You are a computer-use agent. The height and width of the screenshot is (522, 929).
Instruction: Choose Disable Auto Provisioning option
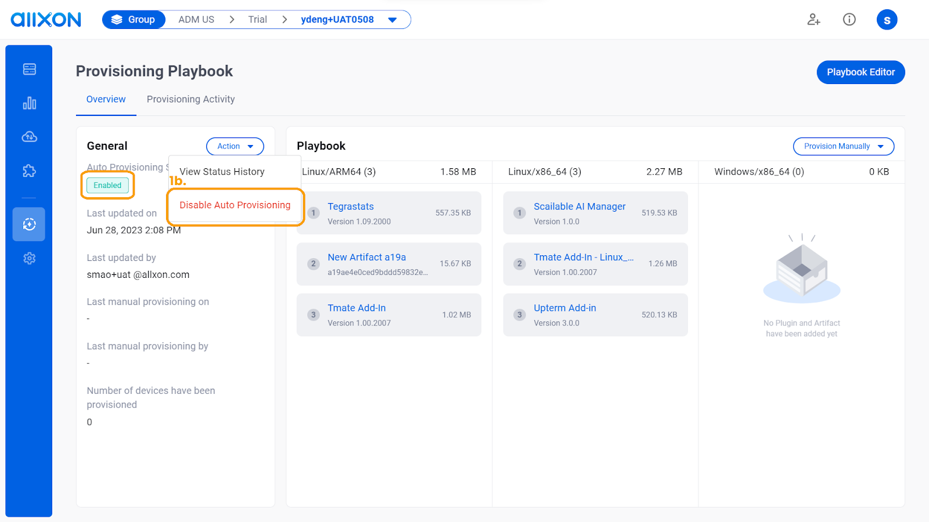(x=235, y=205)
